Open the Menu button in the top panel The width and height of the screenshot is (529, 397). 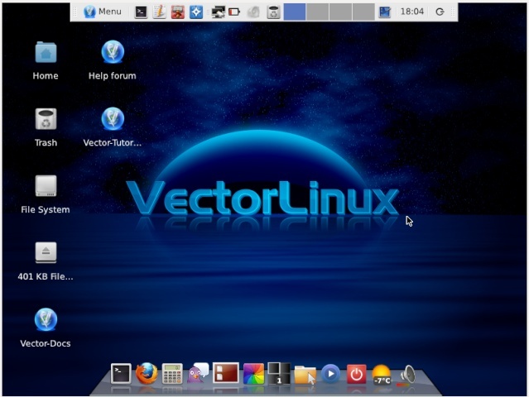(103, 12)
